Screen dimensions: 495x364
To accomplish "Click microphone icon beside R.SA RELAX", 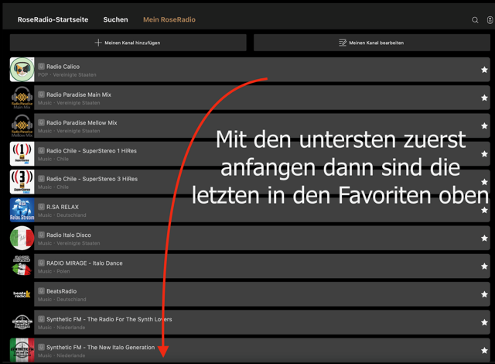I will [41, 207].
